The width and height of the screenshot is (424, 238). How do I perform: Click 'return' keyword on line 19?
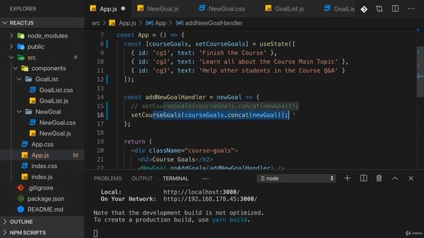(134, 141)
